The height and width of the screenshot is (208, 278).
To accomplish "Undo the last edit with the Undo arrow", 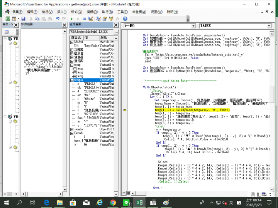I will [58, 18].
